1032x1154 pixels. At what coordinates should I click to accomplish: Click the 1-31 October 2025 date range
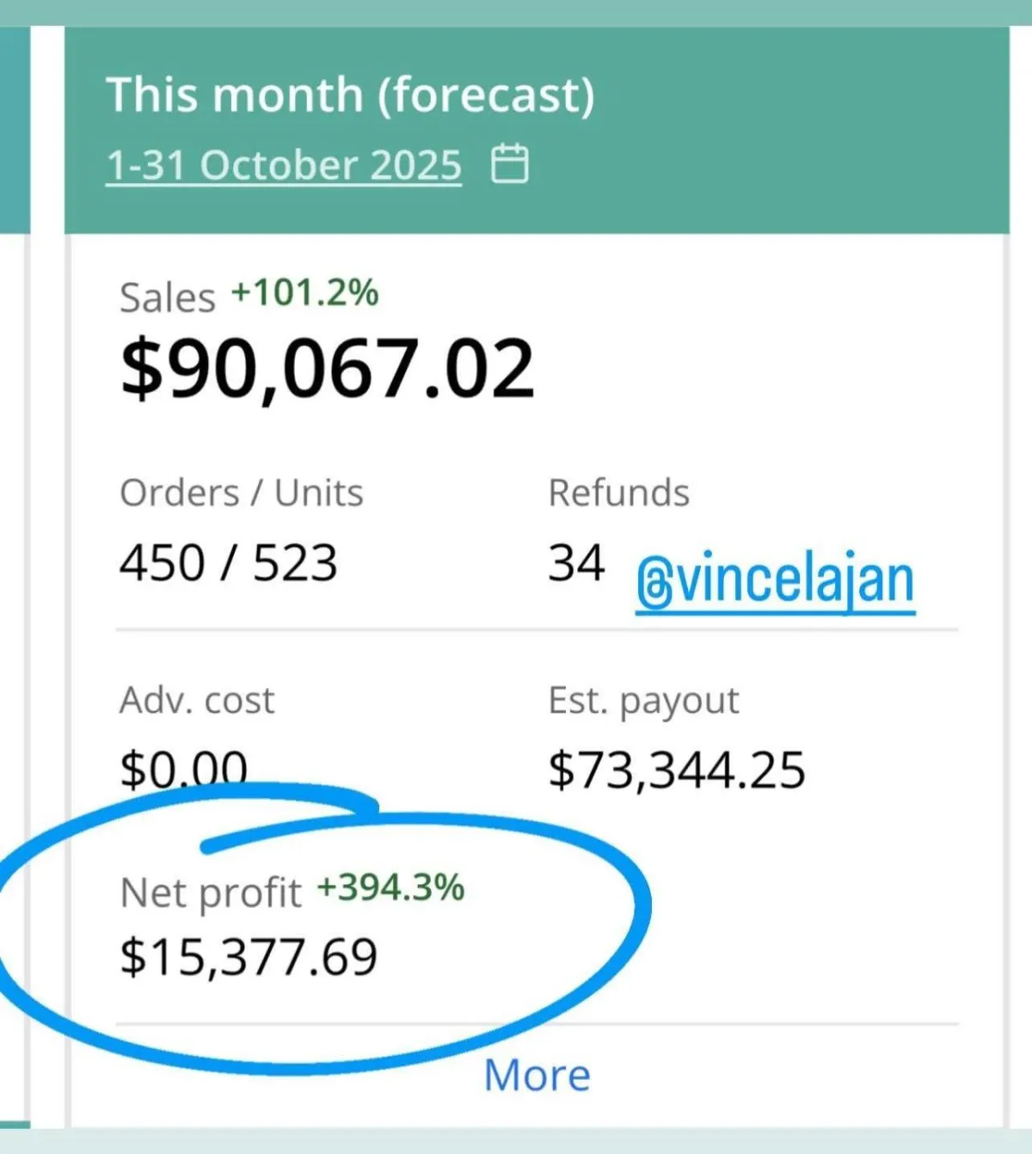(x=284, y=165)
